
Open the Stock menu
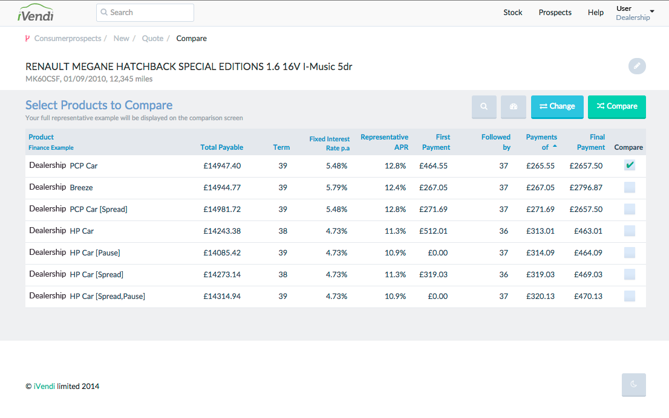click(x=512, y=12)
